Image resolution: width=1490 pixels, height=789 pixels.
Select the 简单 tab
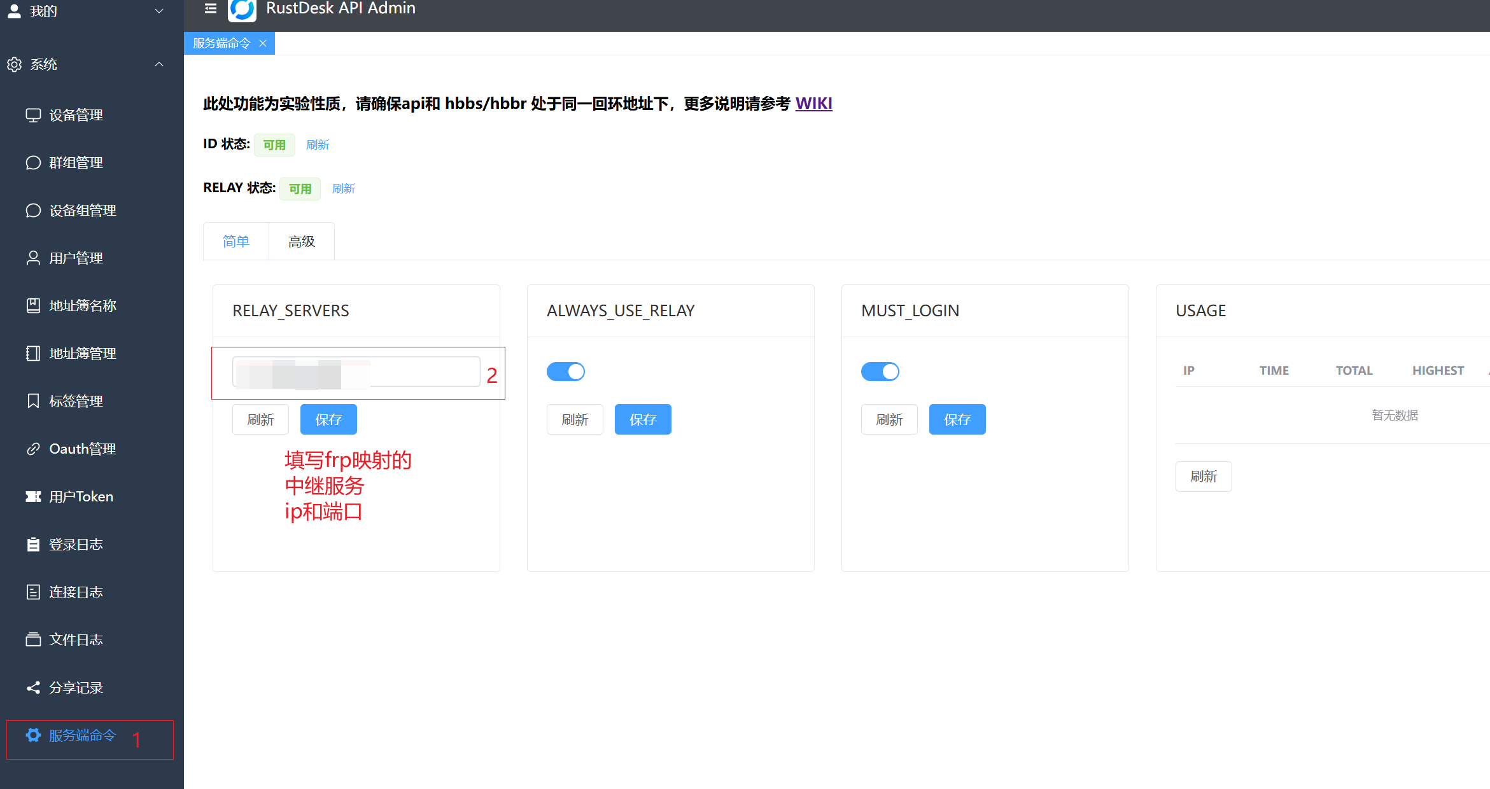click(235, 241)
